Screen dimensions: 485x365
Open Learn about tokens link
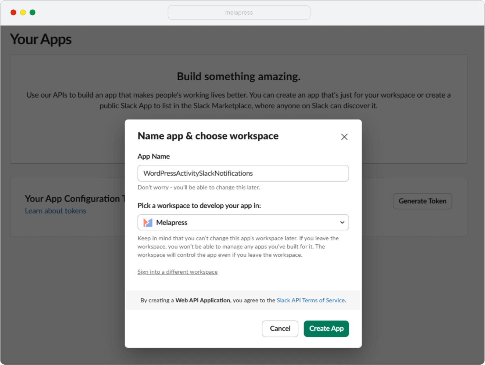[x=55, y=211]
